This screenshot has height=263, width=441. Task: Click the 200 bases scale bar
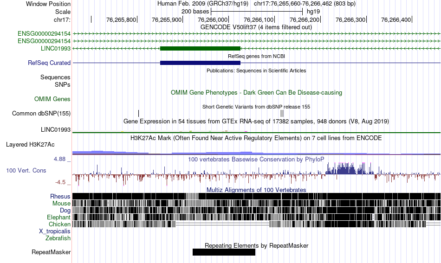click(x=257, y=12)
